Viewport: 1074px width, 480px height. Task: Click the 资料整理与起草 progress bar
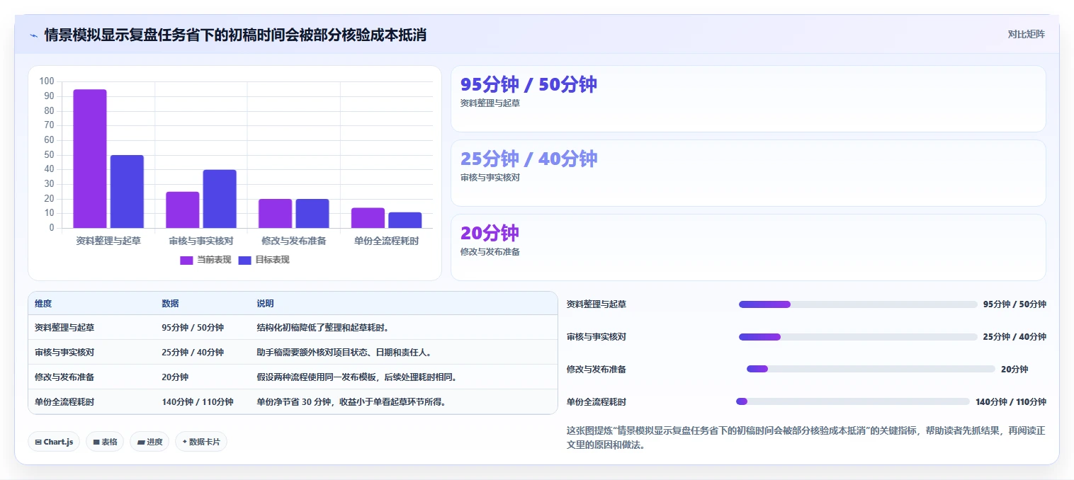(858, 304)
